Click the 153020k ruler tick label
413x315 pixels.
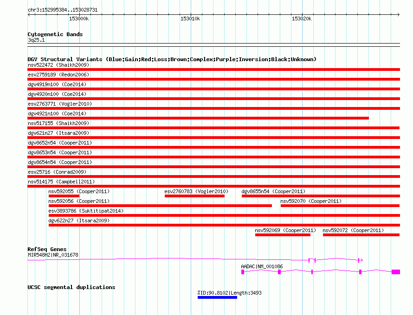click(x=302, y=19)
